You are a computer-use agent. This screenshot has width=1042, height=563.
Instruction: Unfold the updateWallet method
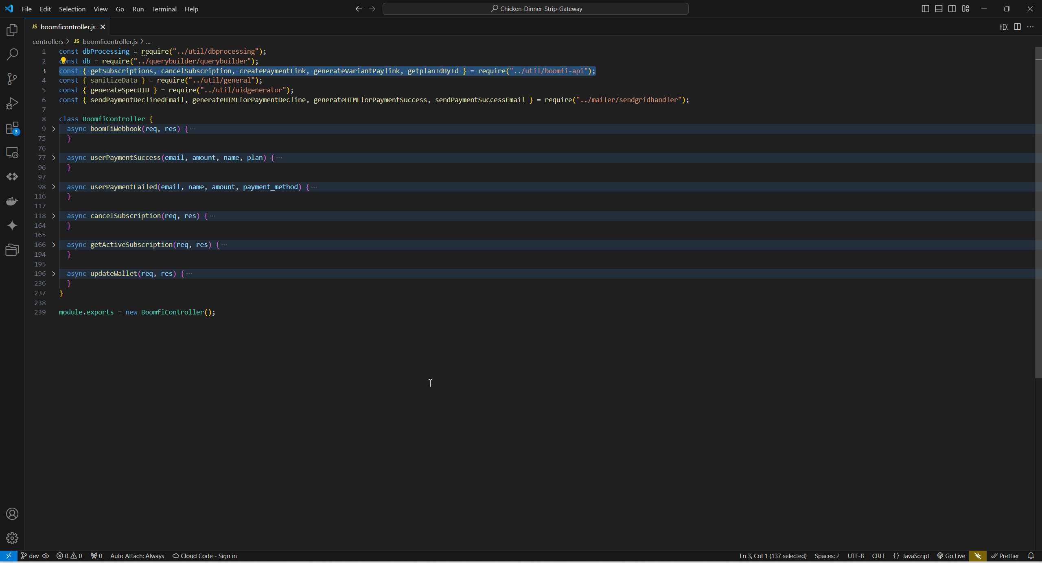53,274
